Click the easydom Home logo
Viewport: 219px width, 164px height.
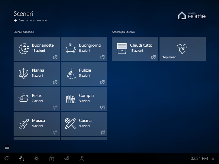192,15
